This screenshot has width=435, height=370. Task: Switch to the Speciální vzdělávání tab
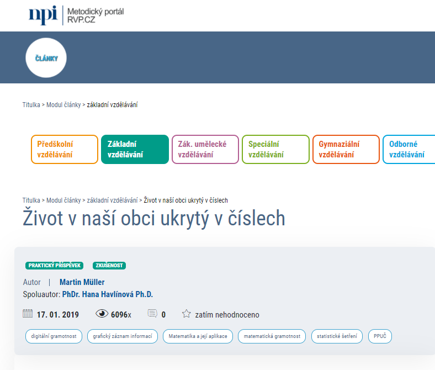click(275, 150)
